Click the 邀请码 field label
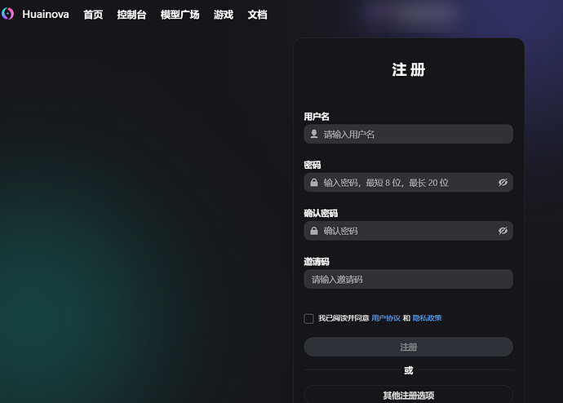563x403 pixels. (317, 262)
